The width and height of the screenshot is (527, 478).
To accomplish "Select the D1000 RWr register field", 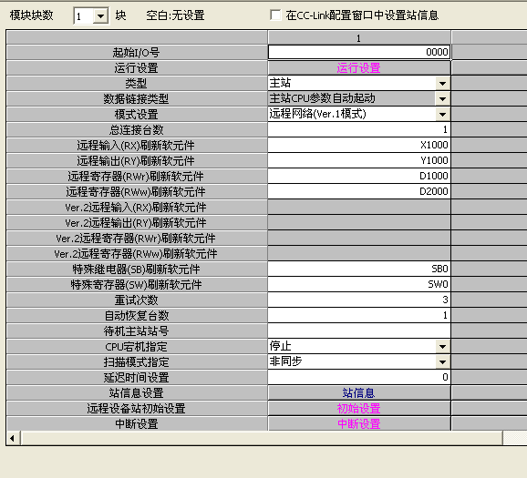I will (x=359, y=176).
